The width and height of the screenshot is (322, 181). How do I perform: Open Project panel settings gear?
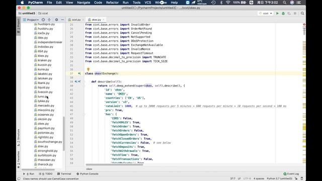[x=56, y=20]
